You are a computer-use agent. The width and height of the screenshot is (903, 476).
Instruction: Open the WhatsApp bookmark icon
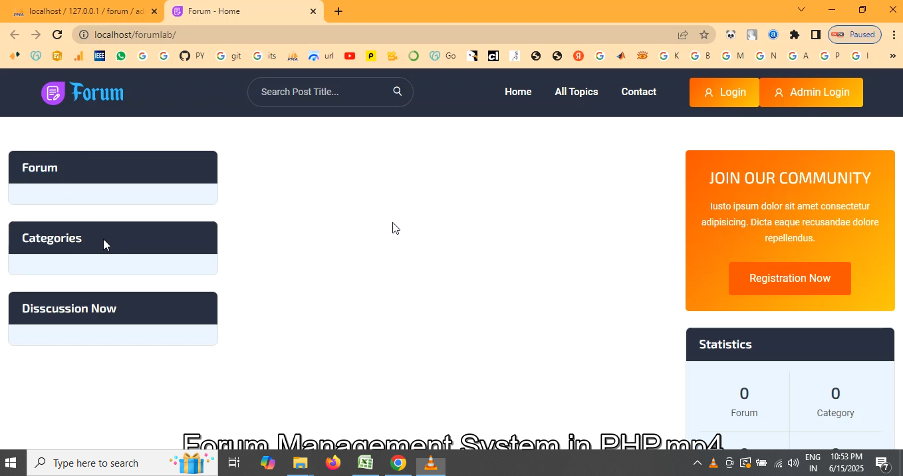click(x=121, y=56)
